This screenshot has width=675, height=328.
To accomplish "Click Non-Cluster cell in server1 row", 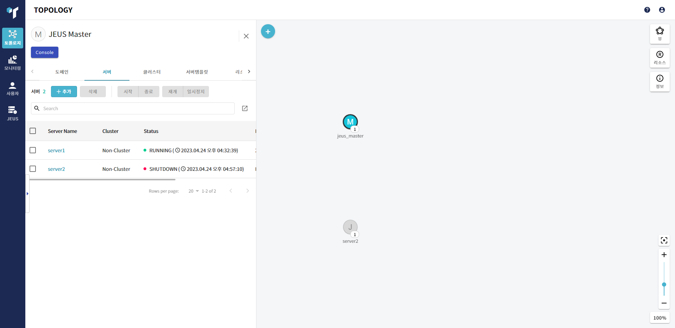I will pos(116,150).
